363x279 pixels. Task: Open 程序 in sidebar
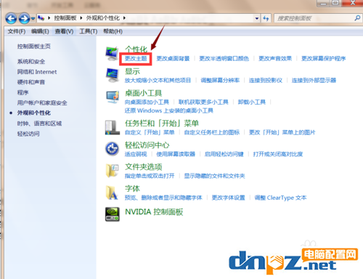[23, 92]
